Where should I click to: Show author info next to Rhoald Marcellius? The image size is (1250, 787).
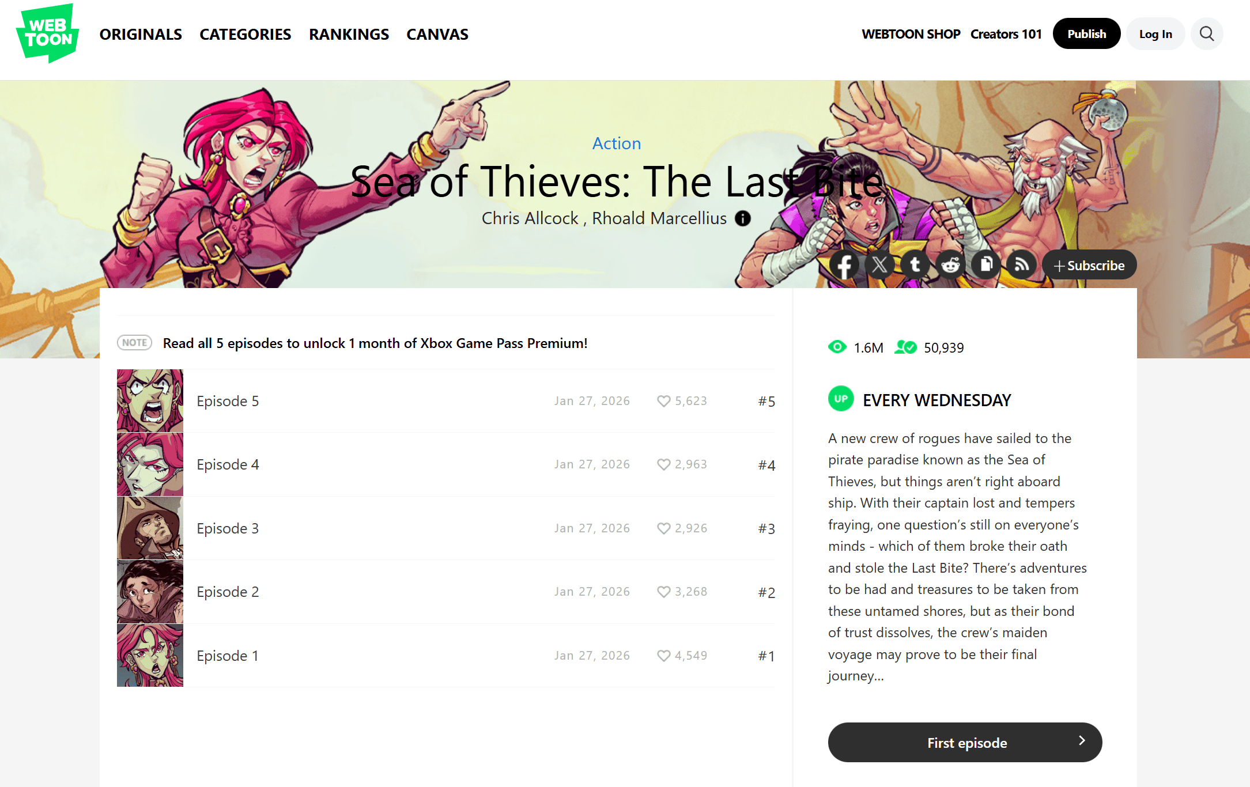pyautogui.click(x=743, y=218)
